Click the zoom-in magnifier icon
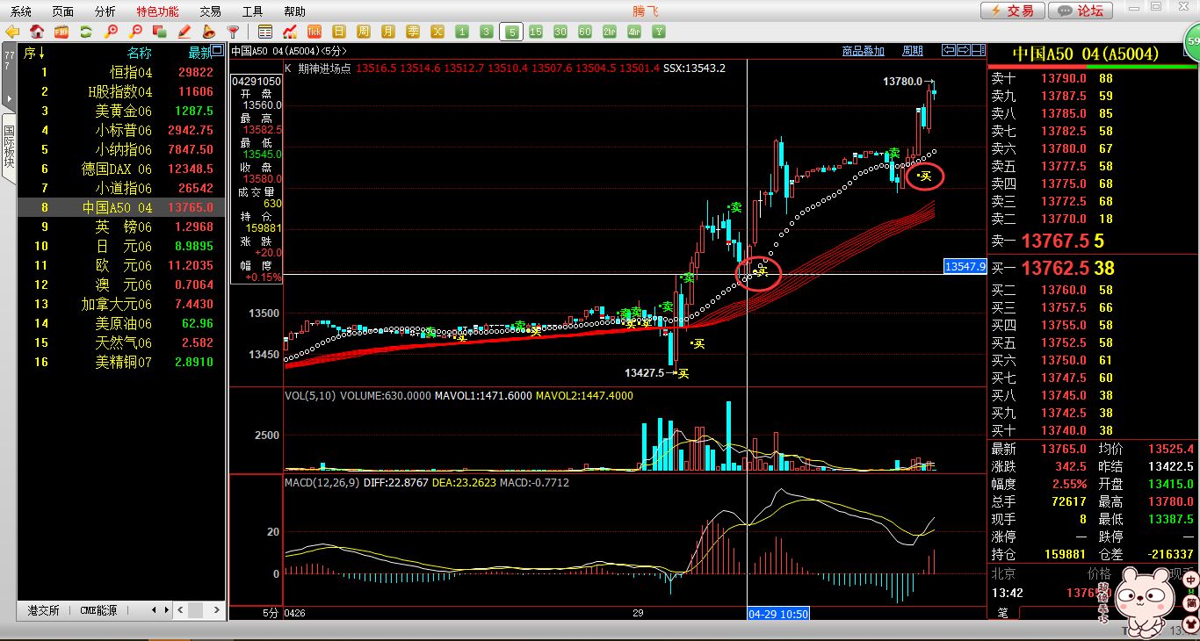 point(111,32)
